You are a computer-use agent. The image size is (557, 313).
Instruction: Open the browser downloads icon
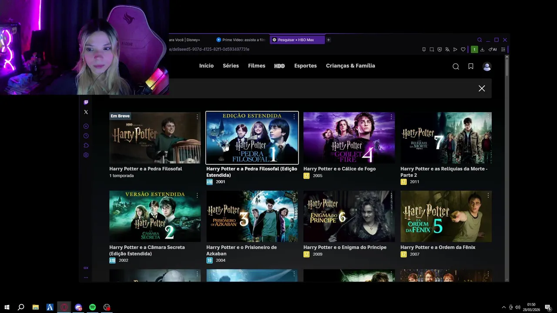(482, 50)
